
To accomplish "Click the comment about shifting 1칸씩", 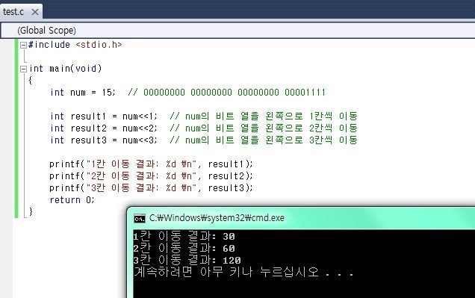I will [264, 117].
